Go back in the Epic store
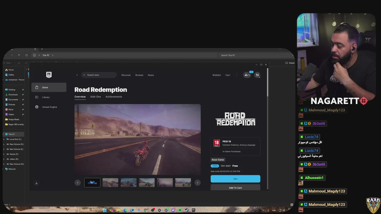Viewport: 381px width, 214px height. click(77, 75)
